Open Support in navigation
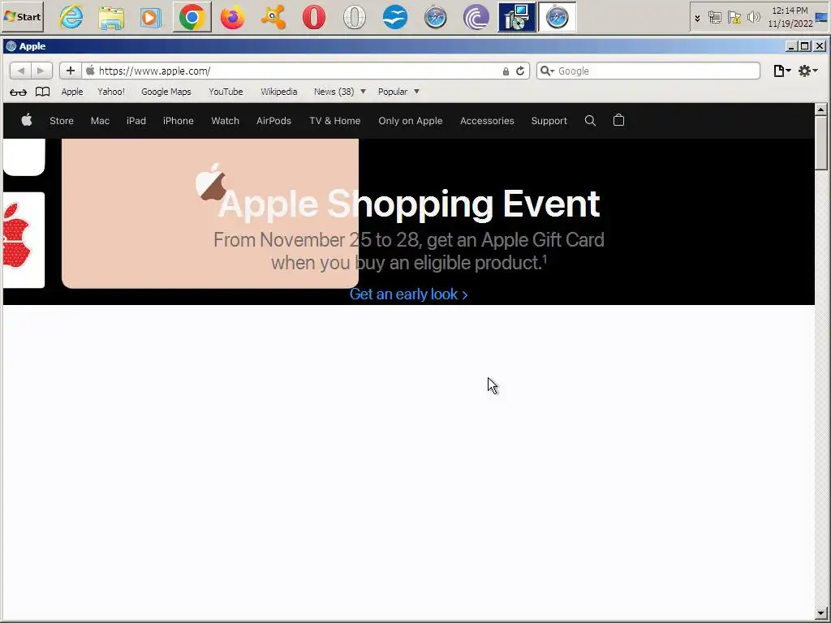The height and width of the screenshot is (623, 831). 549,121
